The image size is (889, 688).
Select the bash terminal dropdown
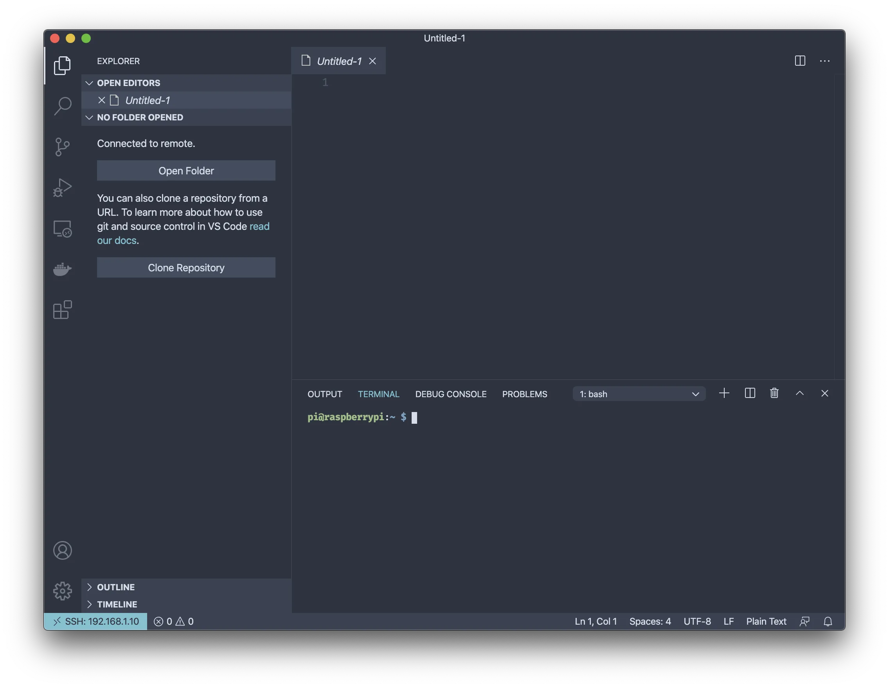(x=639, y=393)
